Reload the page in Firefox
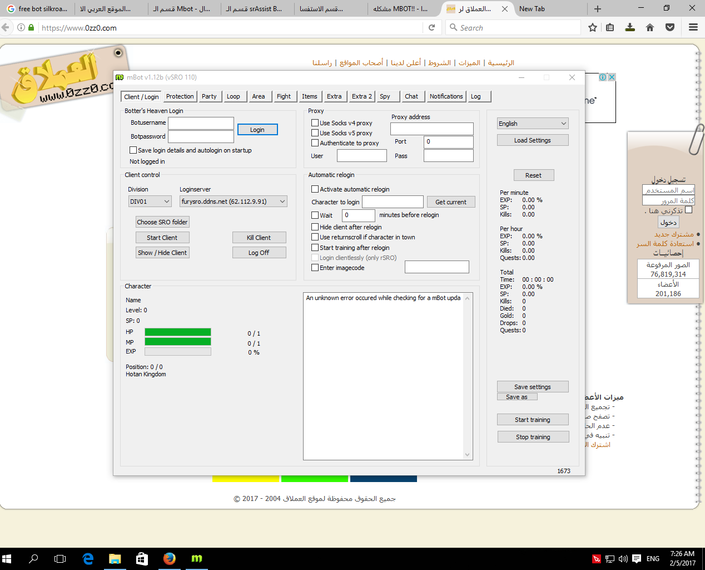Screen dimensions: 705x570 (431, 27)
